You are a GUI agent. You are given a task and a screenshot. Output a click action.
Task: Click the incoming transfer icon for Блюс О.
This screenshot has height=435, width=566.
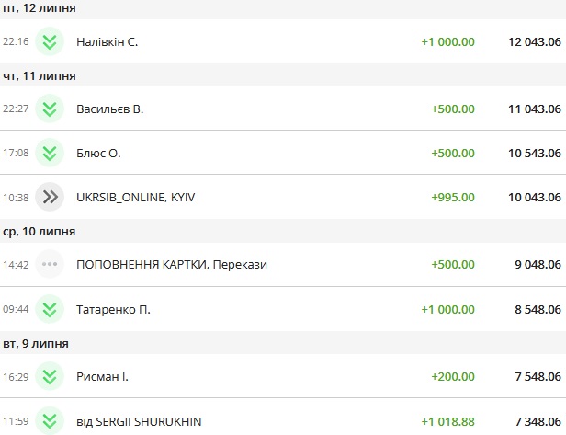pos(50,154)
